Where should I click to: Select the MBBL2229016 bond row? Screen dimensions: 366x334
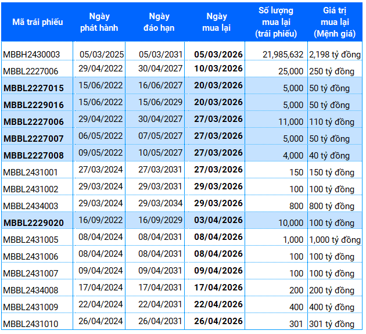[34, 105]
